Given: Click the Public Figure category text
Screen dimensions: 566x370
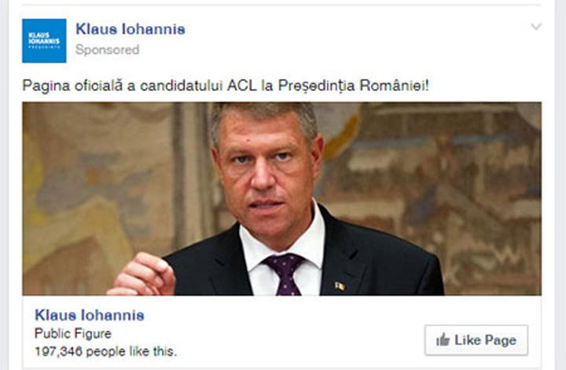Looking at the screenshot, I should coord(73,334).
